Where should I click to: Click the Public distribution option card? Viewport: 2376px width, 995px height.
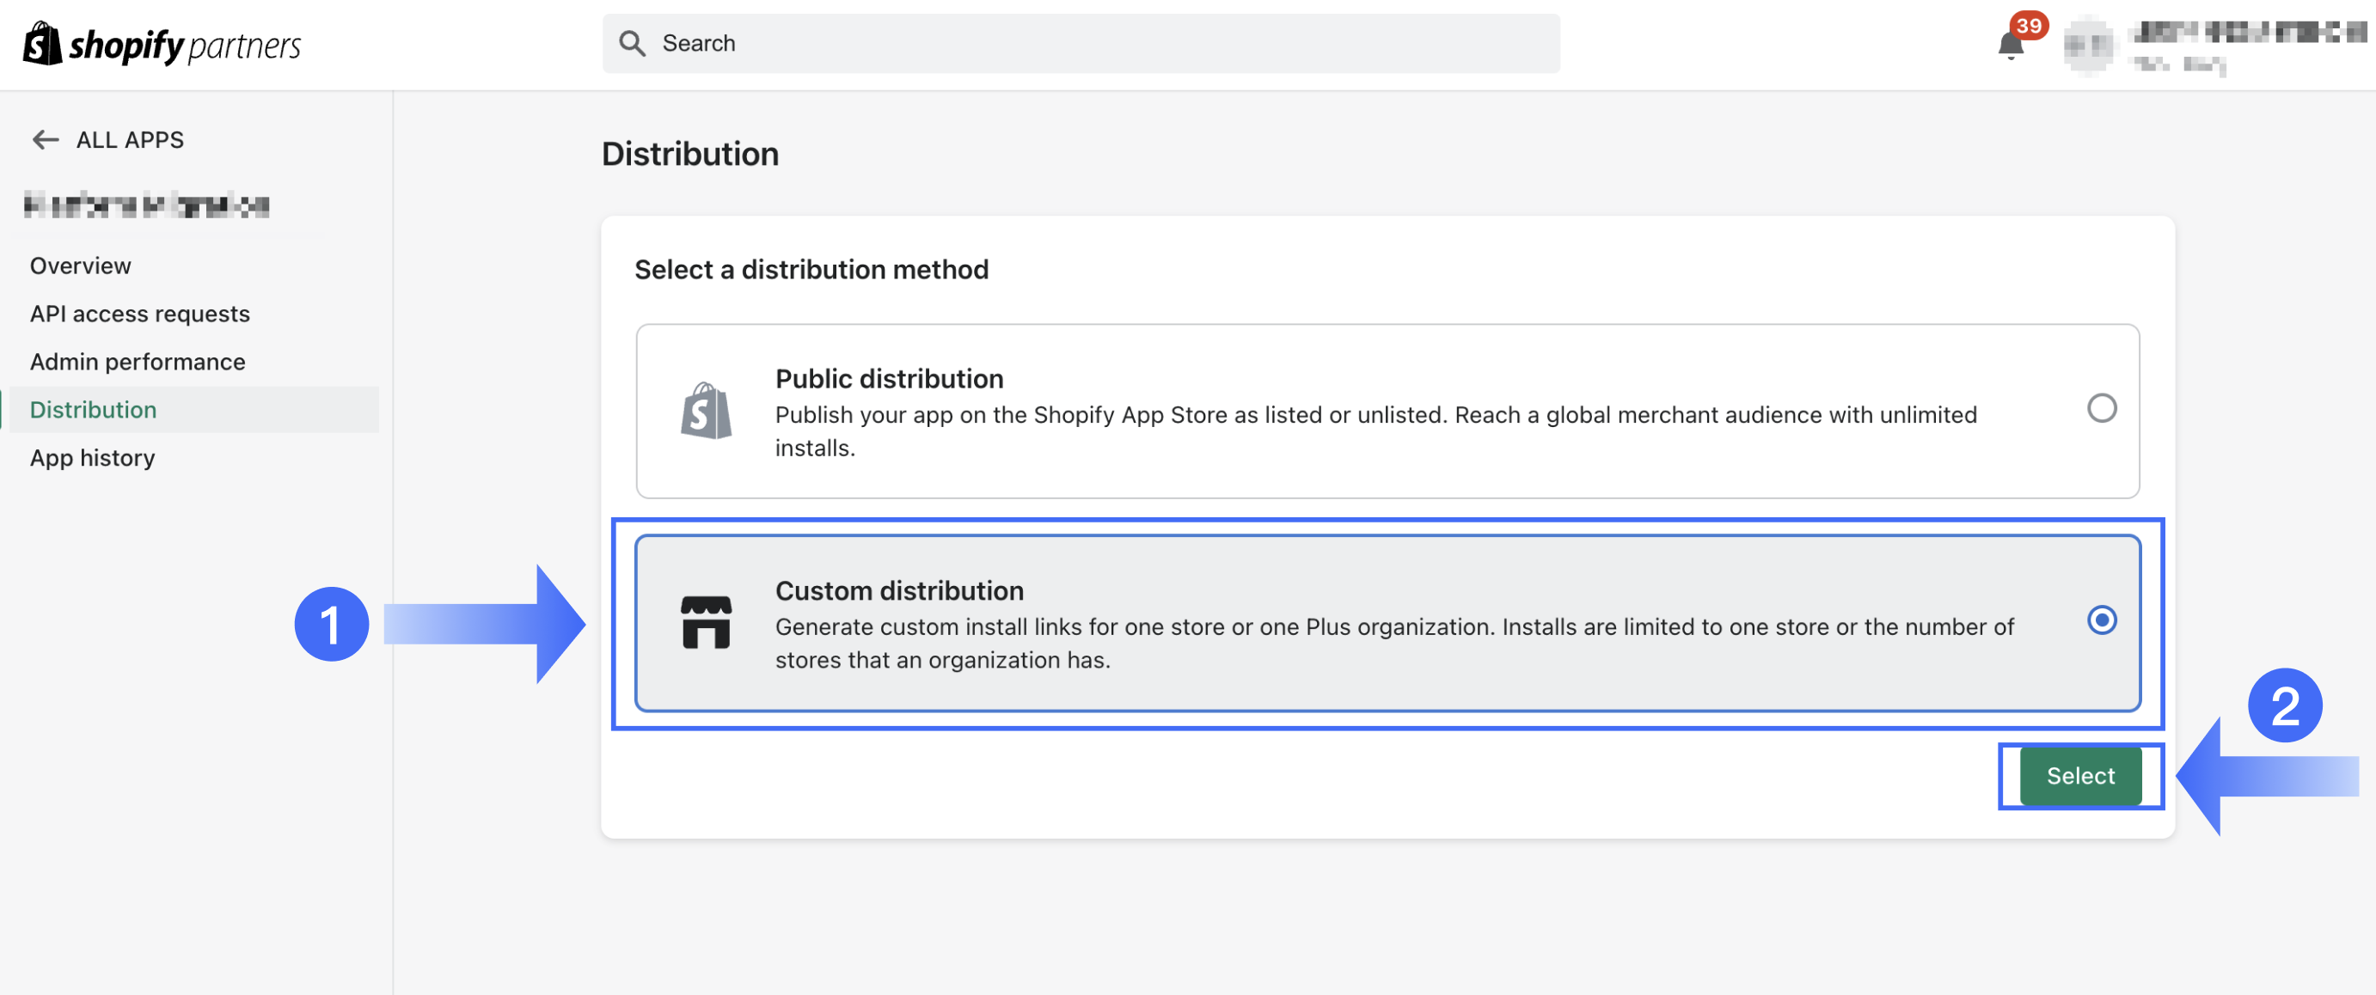[x=1387, y=412]
